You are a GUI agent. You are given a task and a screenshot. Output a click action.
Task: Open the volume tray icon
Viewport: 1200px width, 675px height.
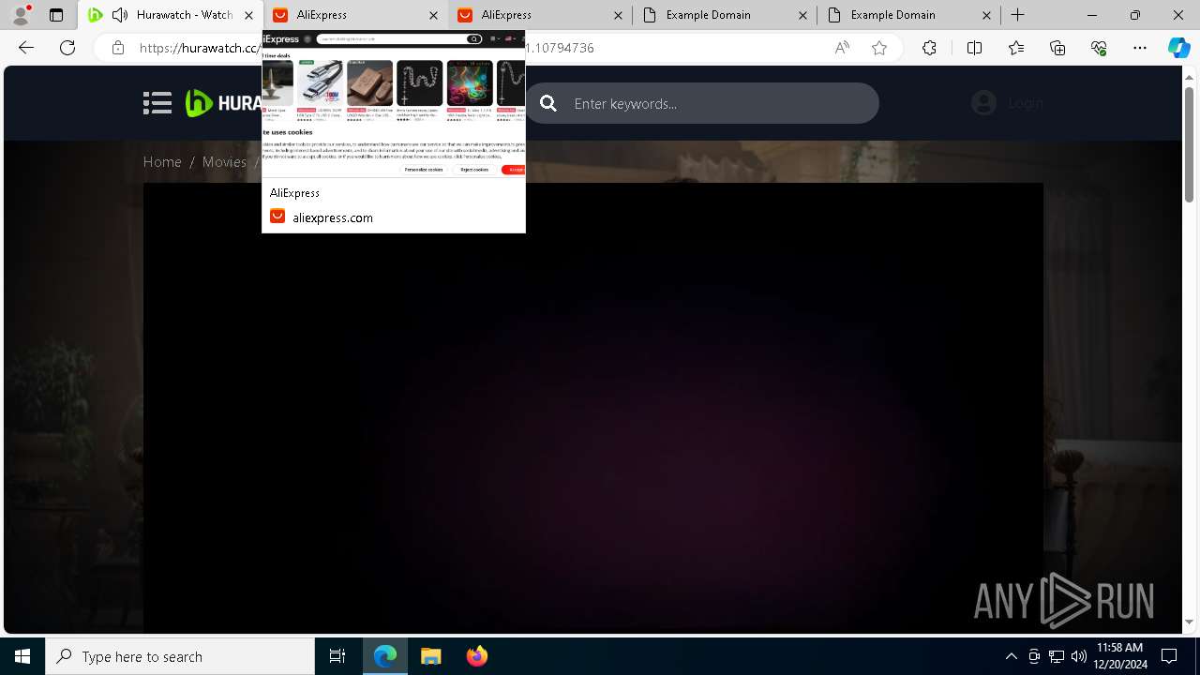tap(1078, 656)
